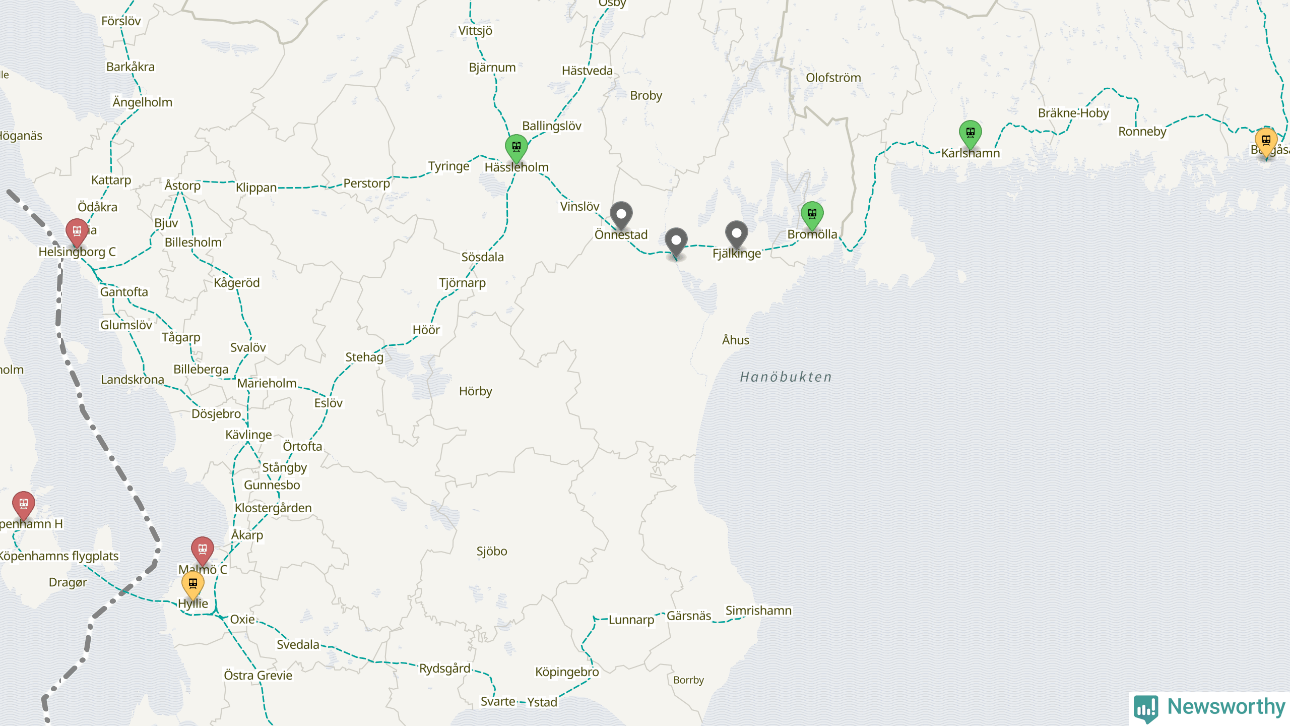This screenshot has height=726, width=1290.
Task: Click the Tyringe station label
Action: 449,166
